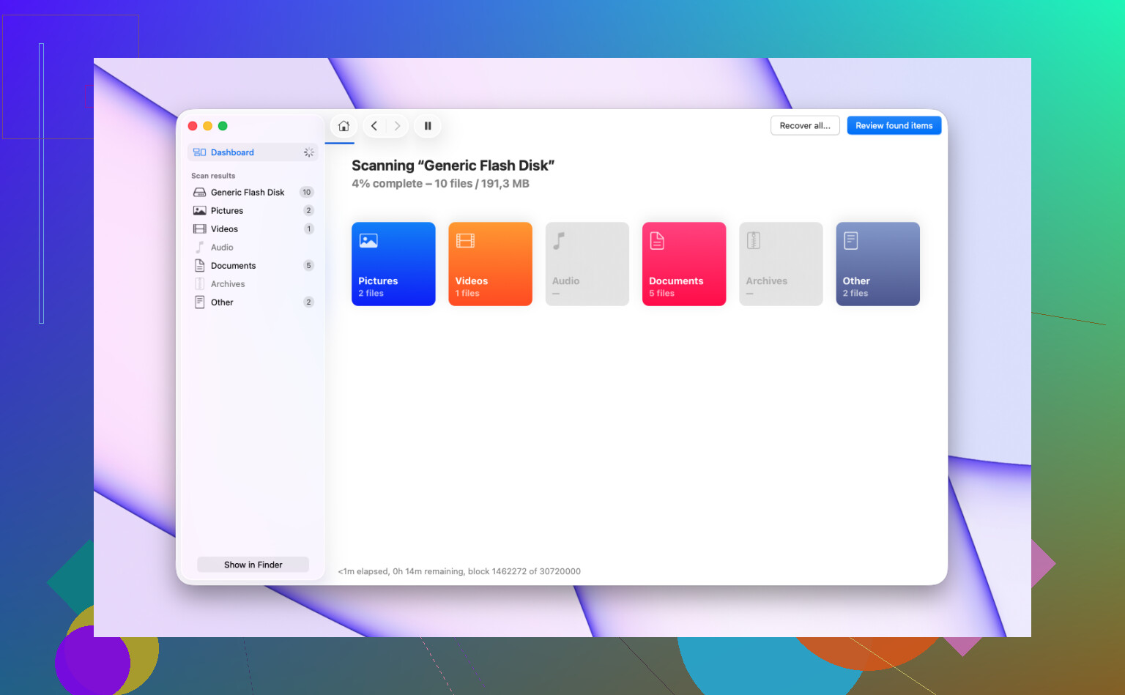Select Generic Flash Disk in sidebar
Viewport: 1125px width, 695px height.
click(253, 193)
